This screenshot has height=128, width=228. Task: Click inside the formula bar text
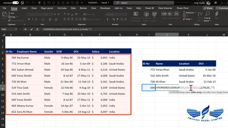coord(67,29)
